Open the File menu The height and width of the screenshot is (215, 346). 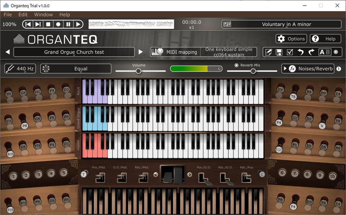[x=8, y=15]
